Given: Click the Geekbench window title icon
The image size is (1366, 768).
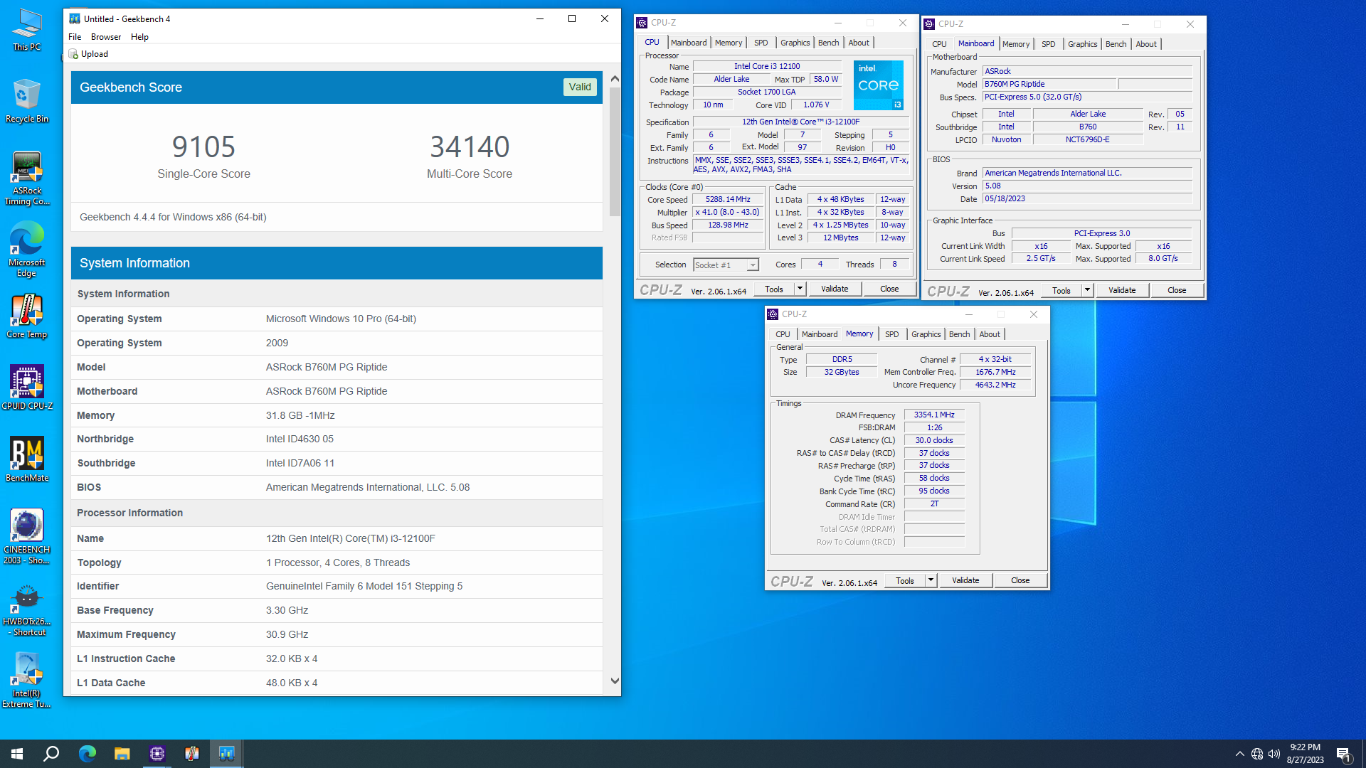Looking at the screenshot, I should pos(75,18).
